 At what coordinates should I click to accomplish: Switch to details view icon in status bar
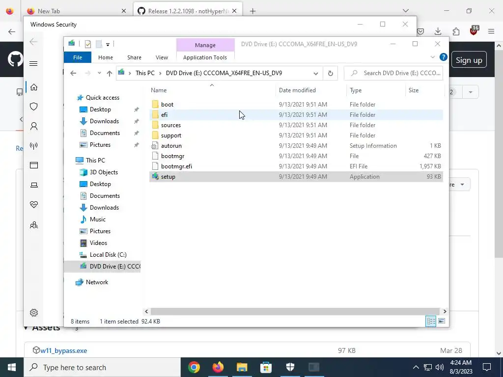point(430,321)
